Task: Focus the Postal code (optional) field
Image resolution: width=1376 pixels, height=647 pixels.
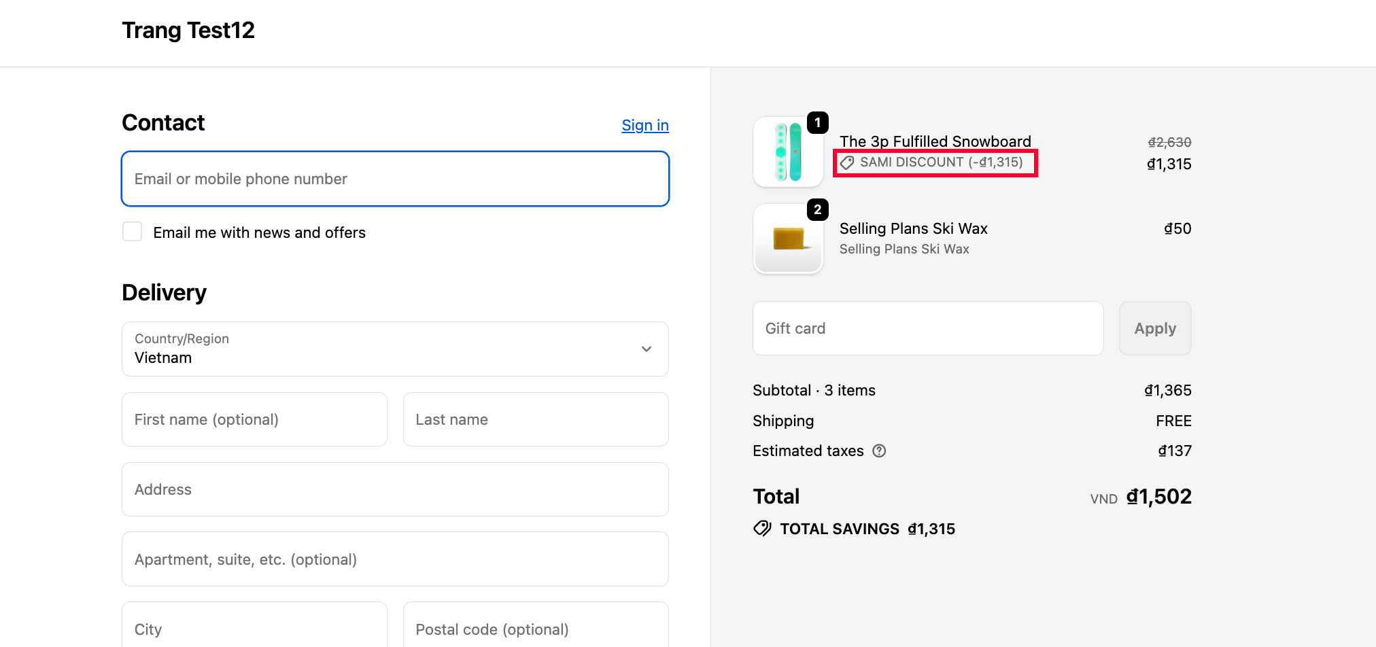Action: click(535, 628)
